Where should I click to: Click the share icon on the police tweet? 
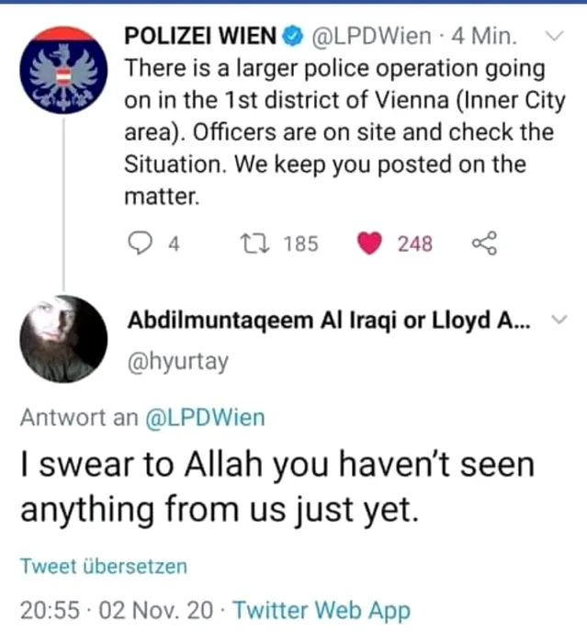tap(484, 243)
